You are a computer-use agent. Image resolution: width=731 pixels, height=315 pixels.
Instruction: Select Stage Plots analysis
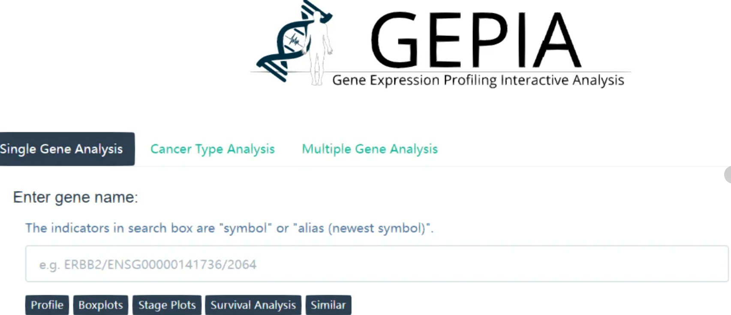point(167,305)
